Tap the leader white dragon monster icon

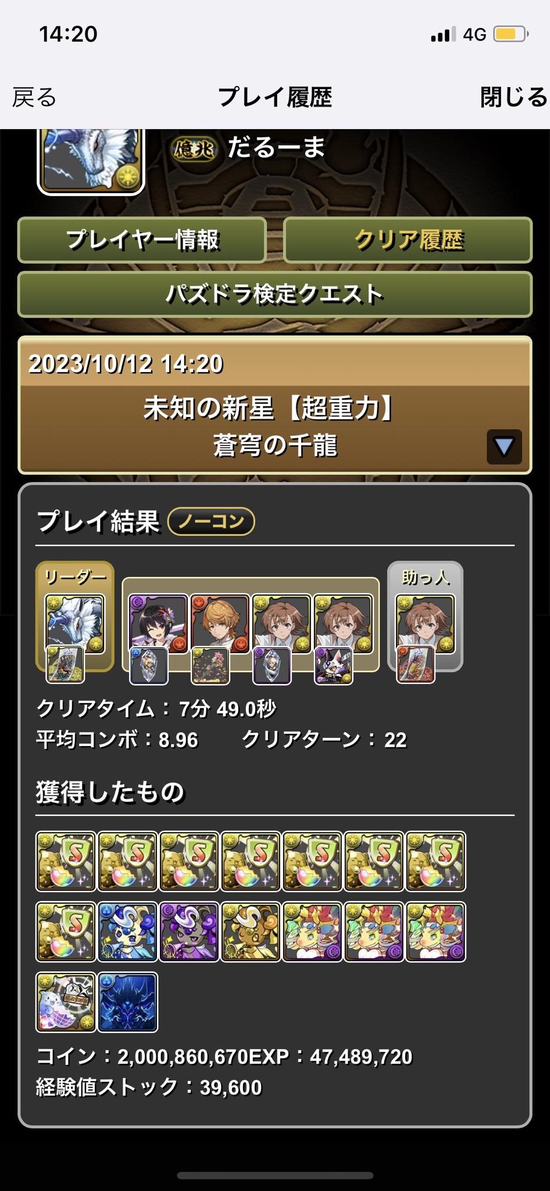pos(75,623)
